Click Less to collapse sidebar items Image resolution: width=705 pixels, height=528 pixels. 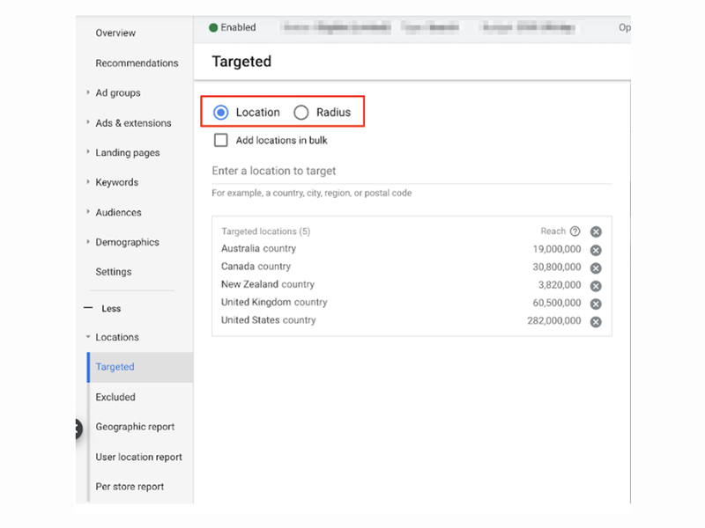click(x=110, y=309)
